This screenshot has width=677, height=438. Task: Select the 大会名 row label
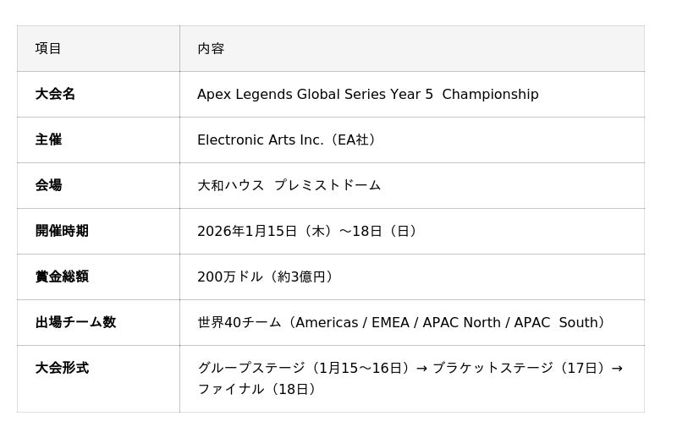[x=55, y=94]
